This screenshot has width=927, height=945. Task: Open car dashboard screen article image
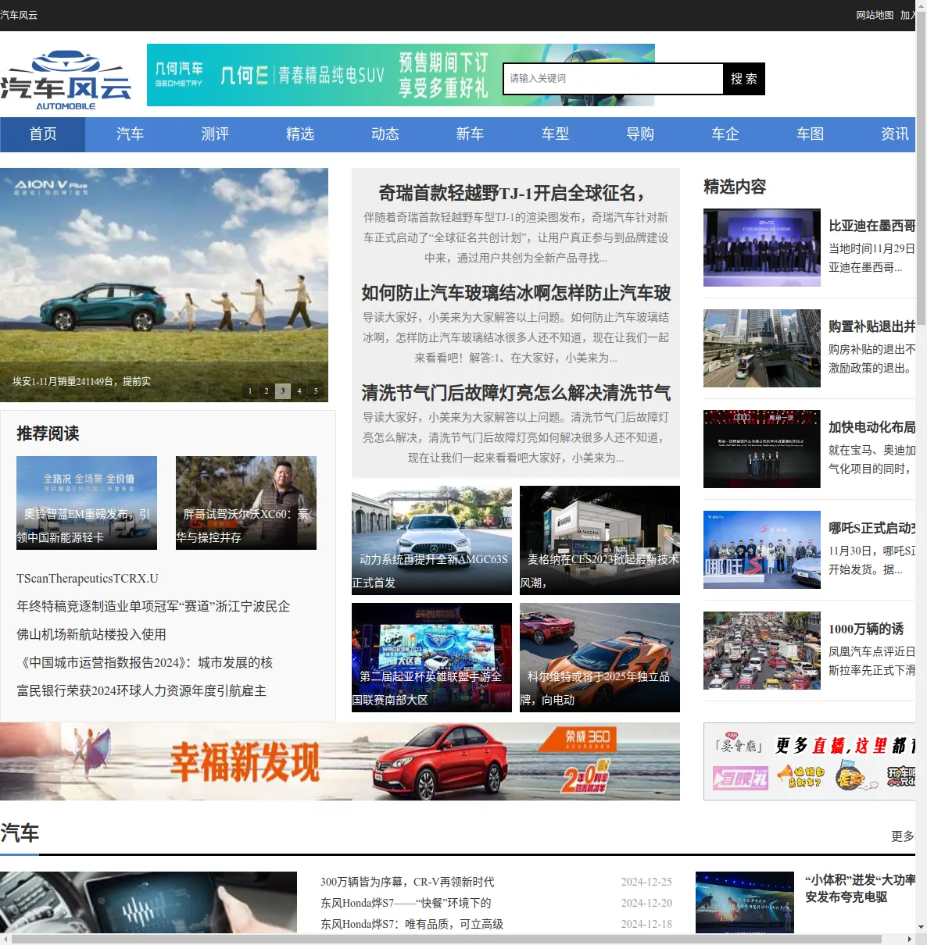pos(149,903)
